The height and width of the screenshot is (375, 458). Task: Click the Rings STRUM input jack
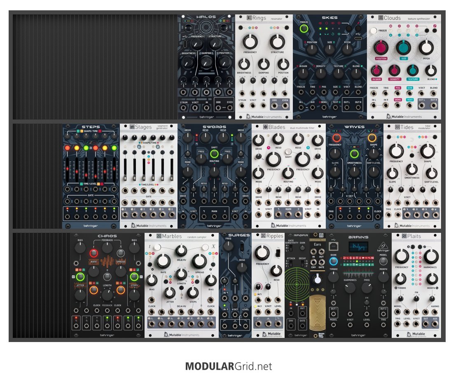(x=242, y=105)
